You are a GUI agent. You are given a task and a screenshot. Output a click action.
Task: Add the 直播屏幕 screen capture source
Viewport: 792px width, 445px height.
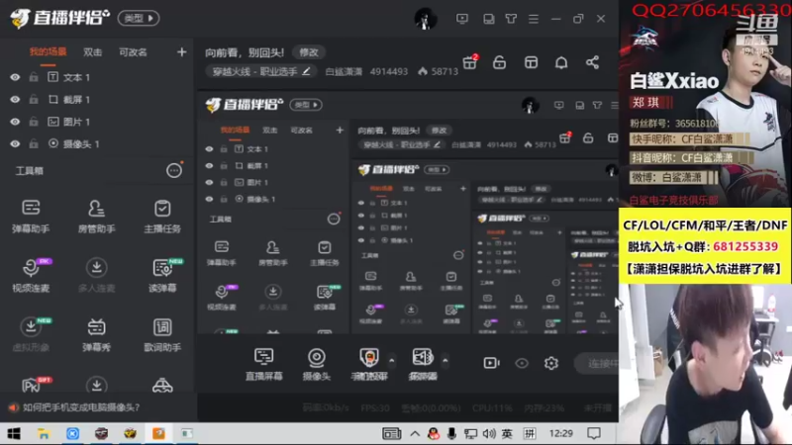coord(263,364)
